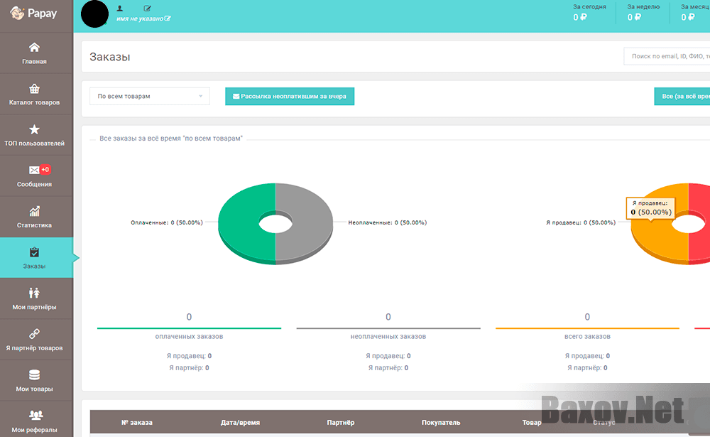
Task: Open ТОП пользователей star icon
Action: (x=35, y=129)
